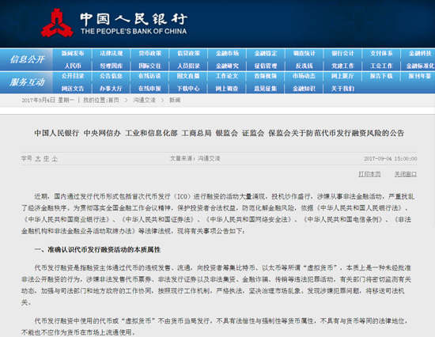This screenshot has height=337, width=435.
Task: Open 调查统计 navigation link
Action: click(304, 53)
